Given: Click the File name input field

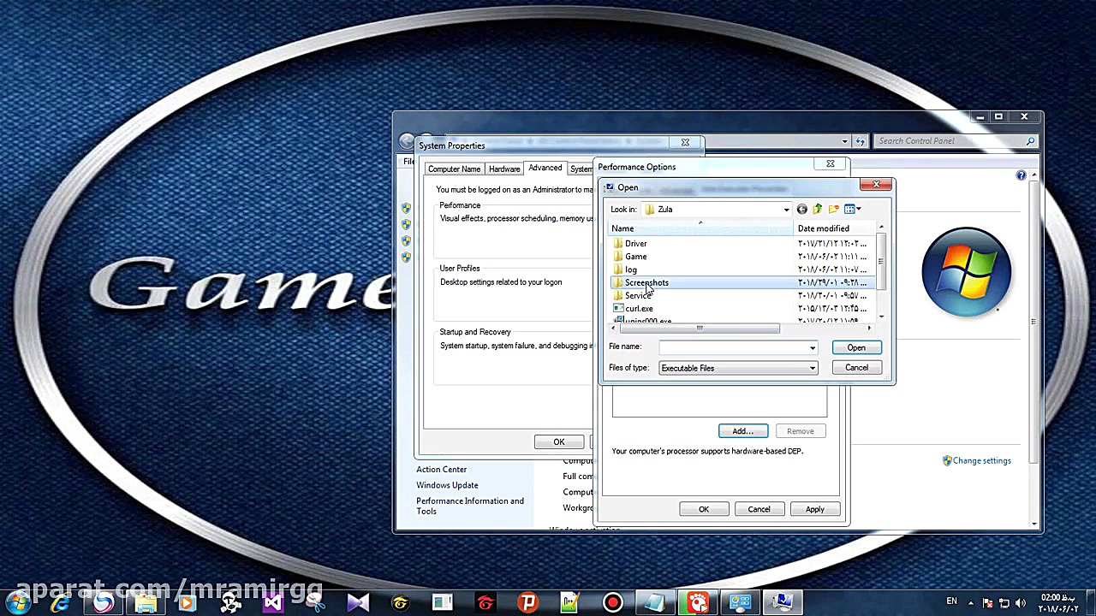Looking at the screenshot, I should click(x=733, y=347).
